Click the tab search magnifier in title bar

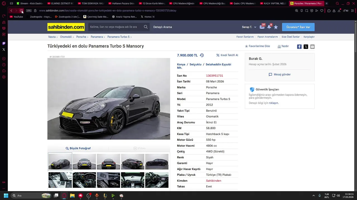337,3
